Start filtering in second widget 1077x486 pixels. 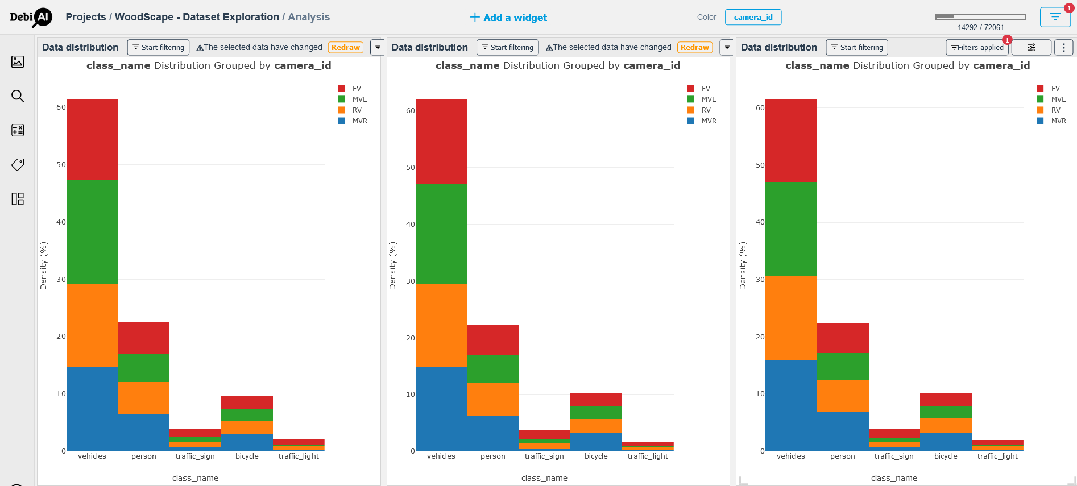click(x=507, y=47)
